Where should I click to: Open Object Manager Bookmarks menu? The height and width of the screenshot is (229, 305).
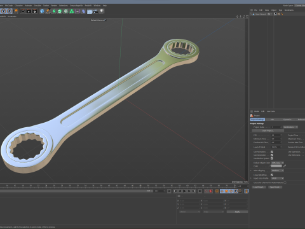pyautogui.click(x=289, y=10)
